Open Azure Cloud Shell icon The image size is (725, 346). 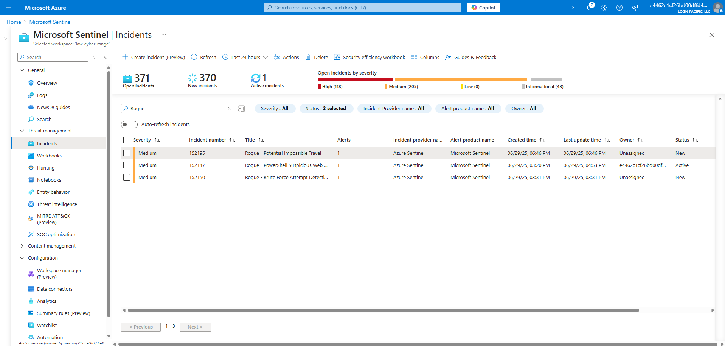pyautogui.click(x=574, y=8)
